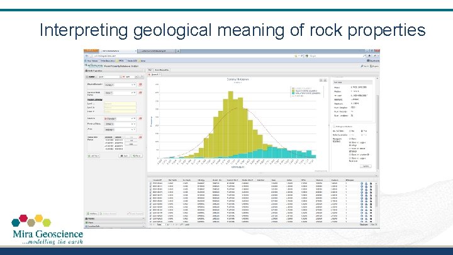Expand the third collapsed accordion panel at bottom left
453x255 pixels.
[115, 226]
